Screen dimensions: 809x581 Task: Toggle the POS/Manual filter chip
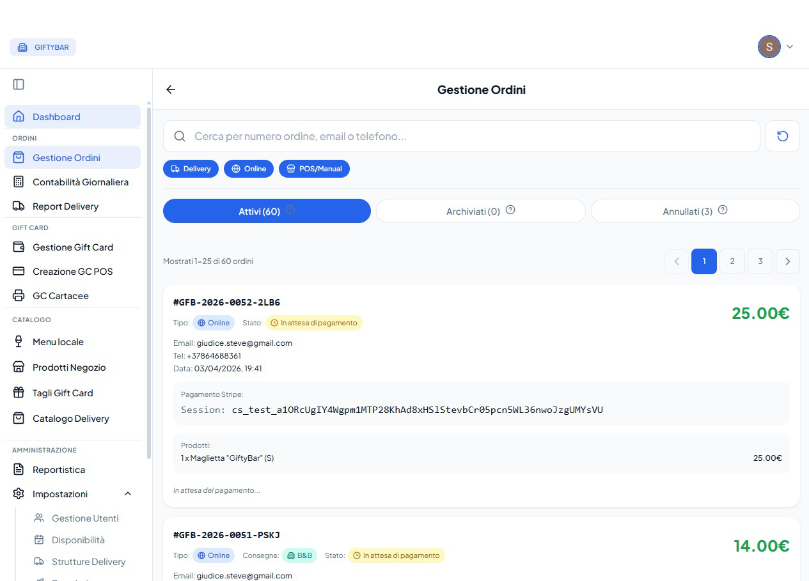314,169
